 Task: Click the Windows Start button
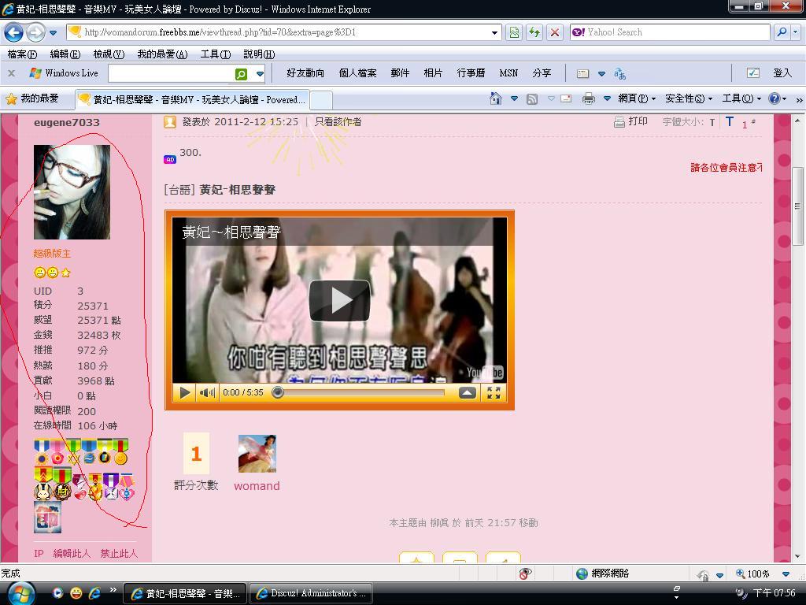20,594
